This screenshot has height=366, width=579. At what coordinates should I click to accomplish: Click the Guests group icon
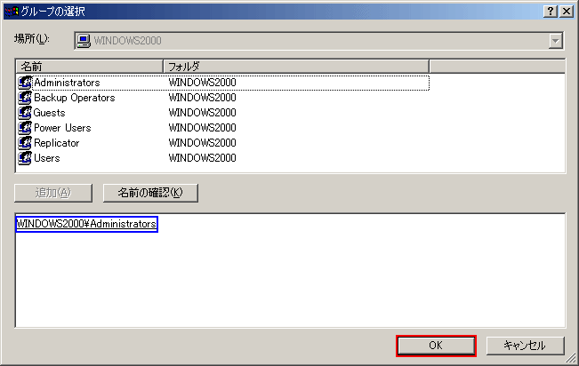(x=25, y=113)
